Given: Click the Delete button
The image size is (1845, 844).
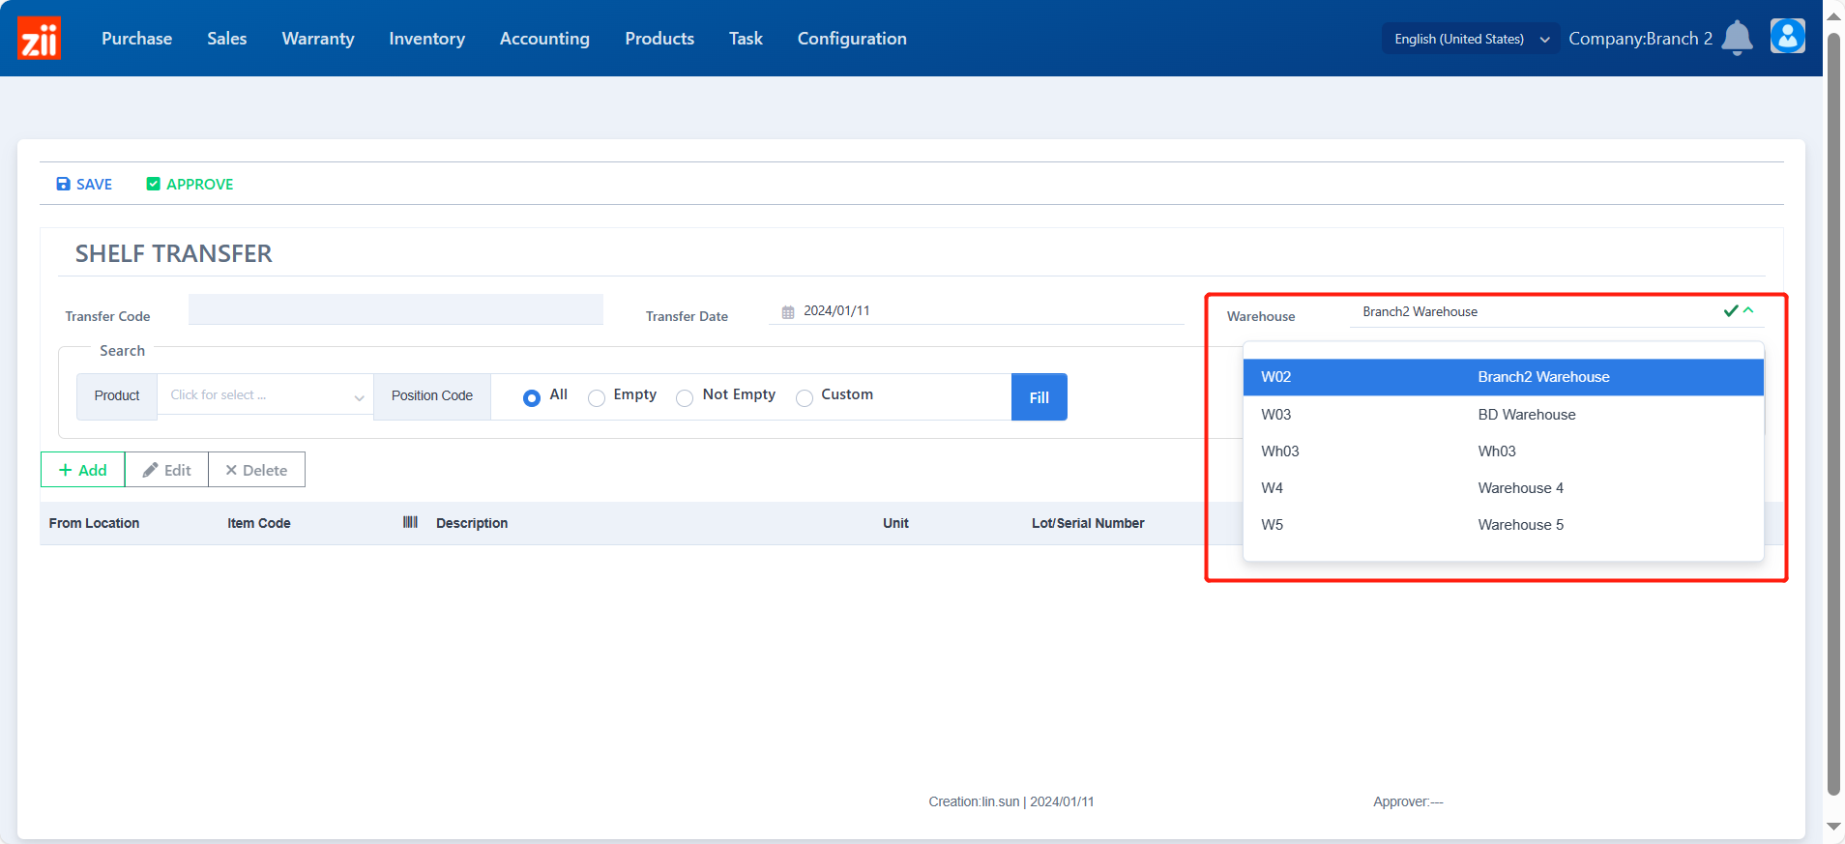Looking at the screenshot, I should pos(256,470).
